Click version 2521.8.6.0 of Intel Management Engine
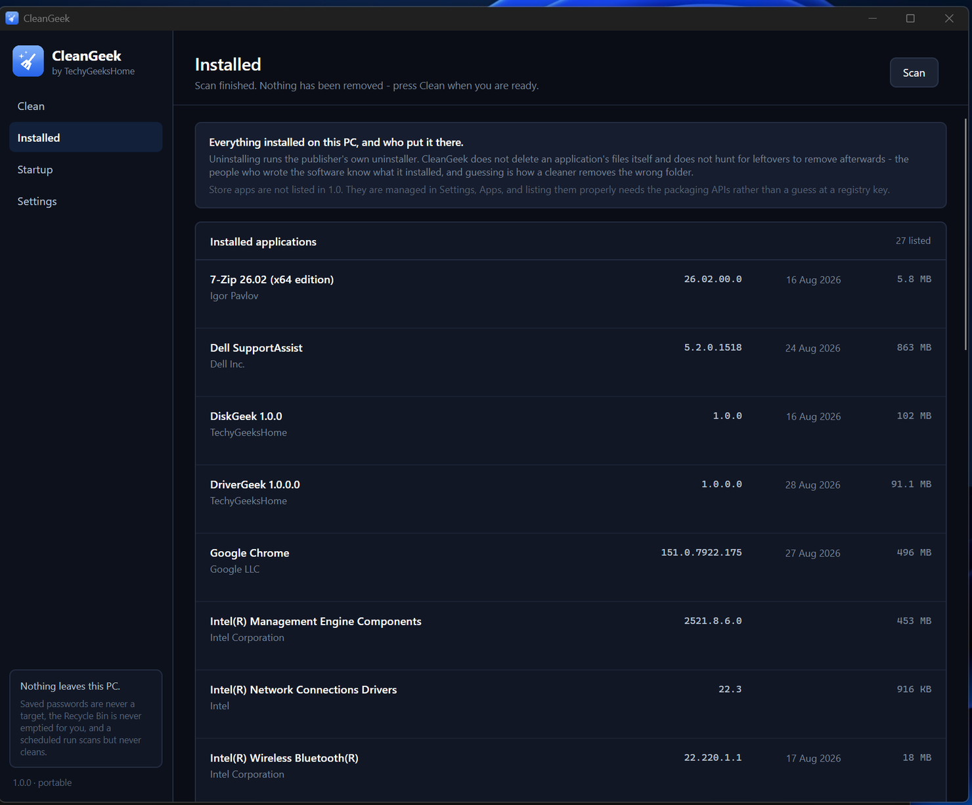The image size is (972, 805). point(713,621)
